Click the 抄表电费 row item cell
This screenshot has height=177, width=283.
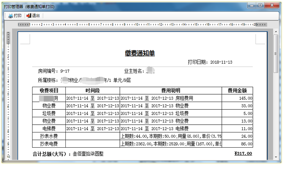[49, 144]
